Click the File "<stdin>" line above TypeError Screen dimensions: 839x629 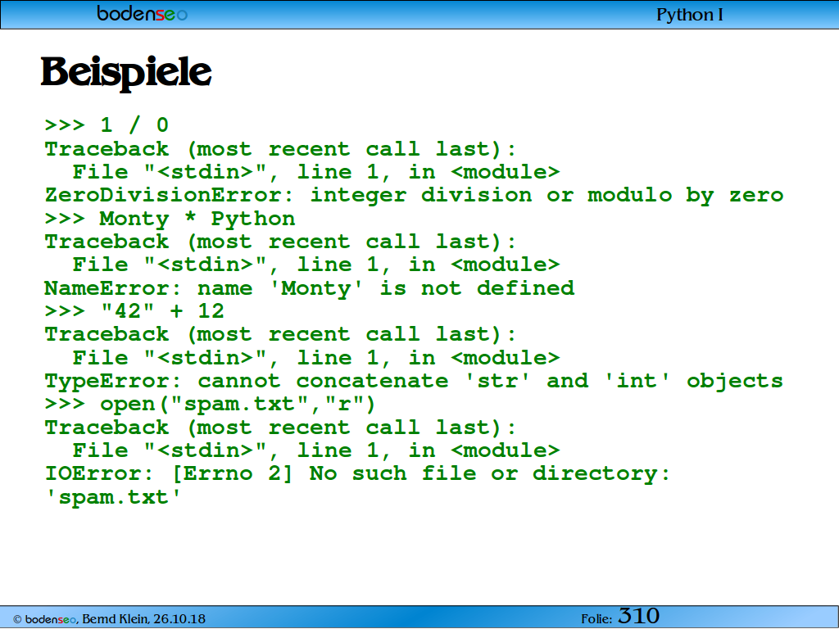(x=315, y=358)
